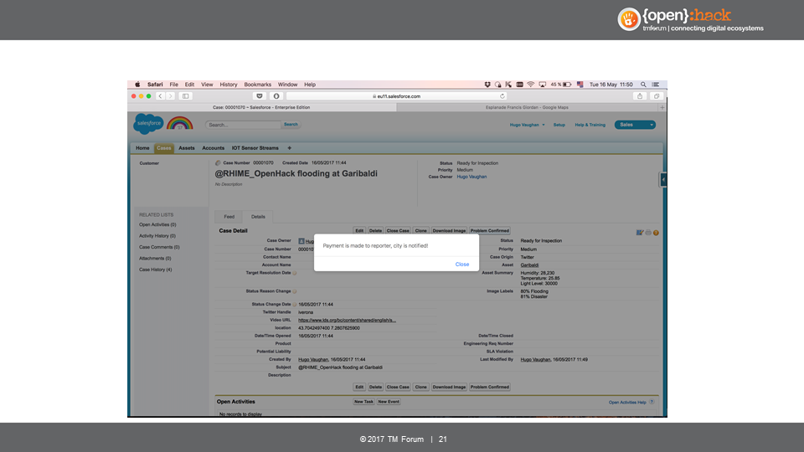Click the Pocket extension icon
Screen dimensions: 804x452
260,95
